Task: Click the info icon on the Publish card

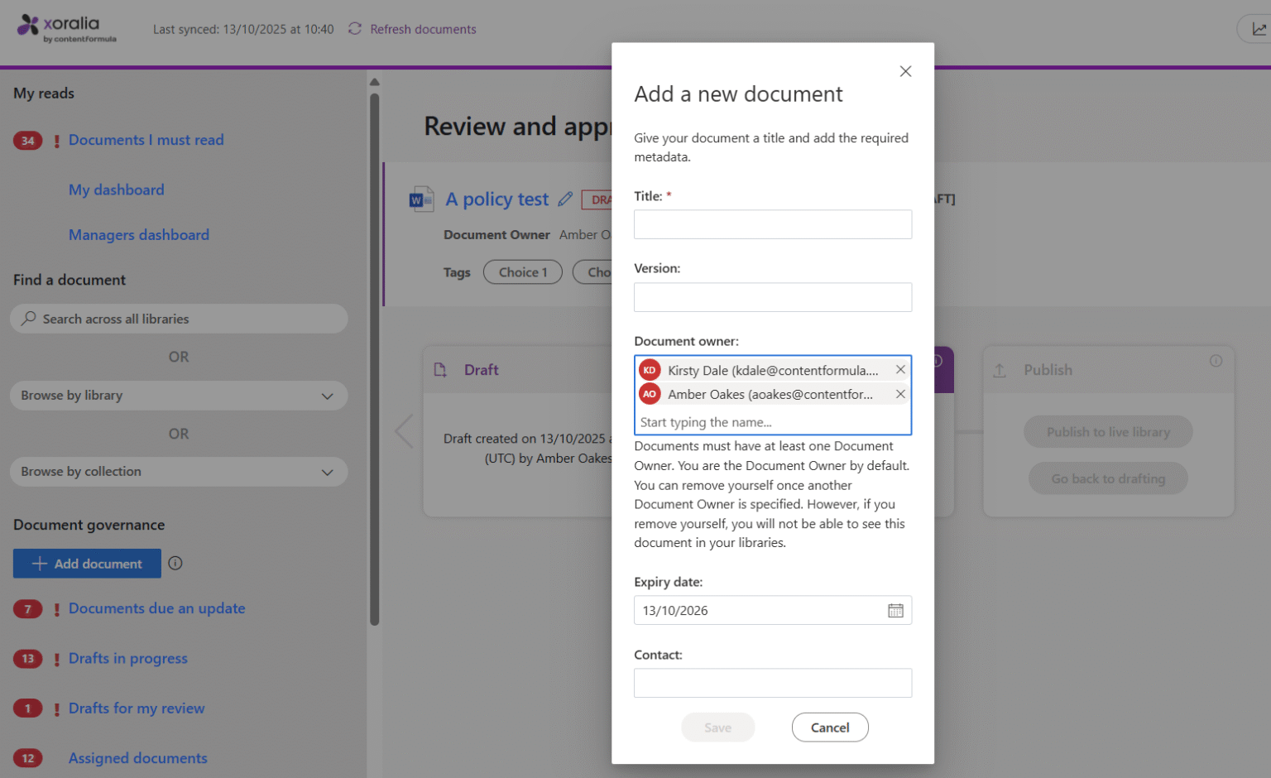Action: click(x=1216, y=361)
